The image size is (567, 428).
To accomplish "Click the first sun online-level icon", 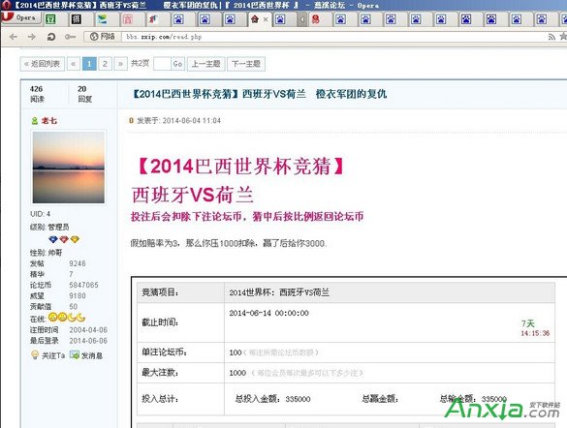I will point(52,318).
